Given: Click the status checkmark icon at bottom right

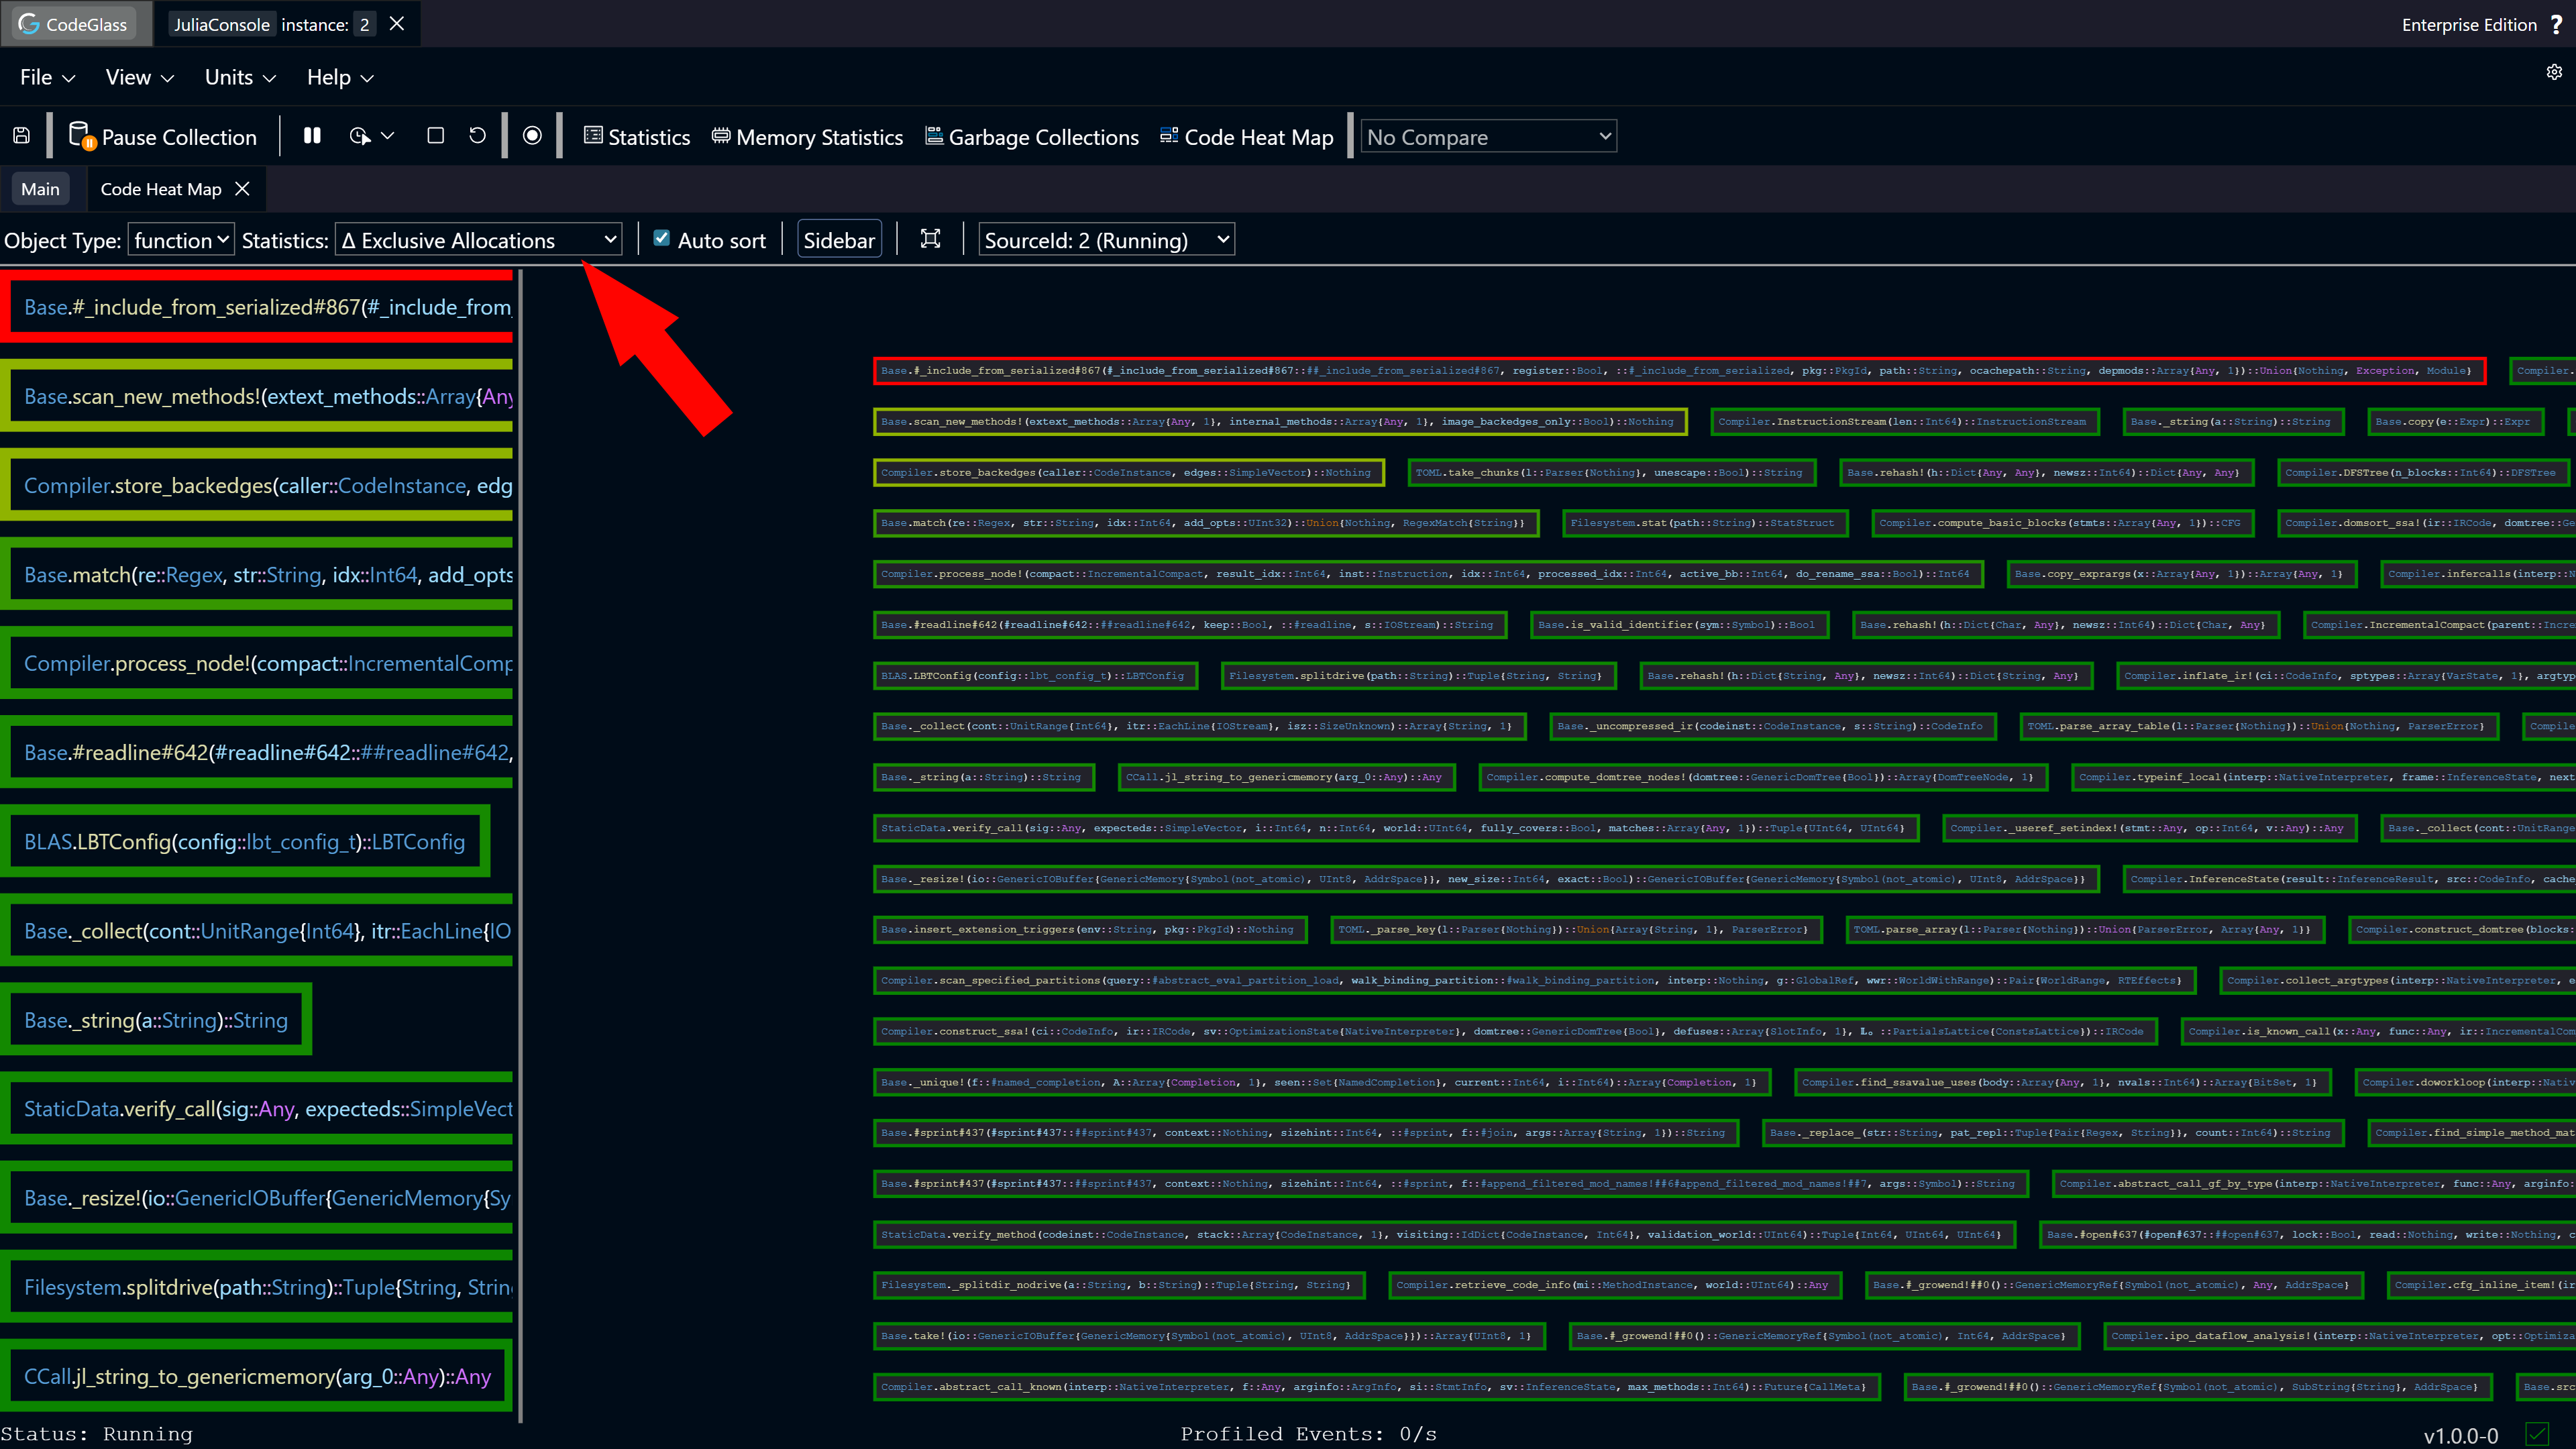Looking at the screenshot, I should point(2537,1434).
